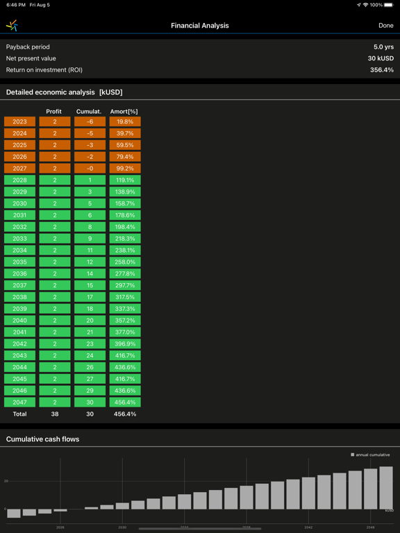Select the 2027 year cell

click(19, 168)
